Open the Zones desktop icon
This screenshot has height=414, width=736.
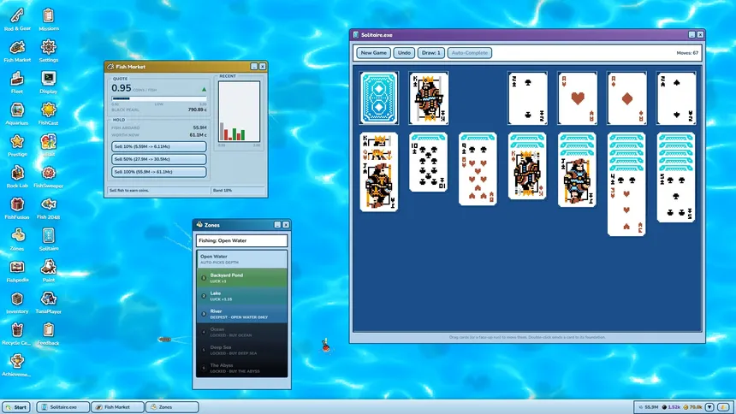click(x=17, y=240)
